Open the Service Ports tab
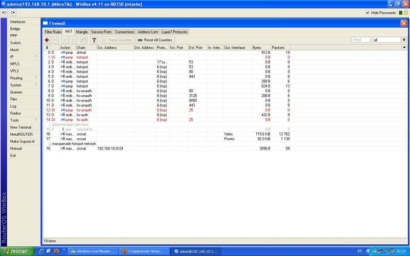This screenshot has width=410, height=256. 101,32
